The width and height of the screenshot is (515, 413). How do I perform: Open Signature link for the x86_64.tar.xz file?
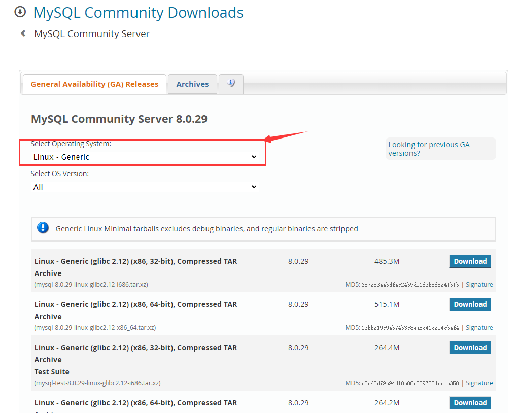point(479,328)
